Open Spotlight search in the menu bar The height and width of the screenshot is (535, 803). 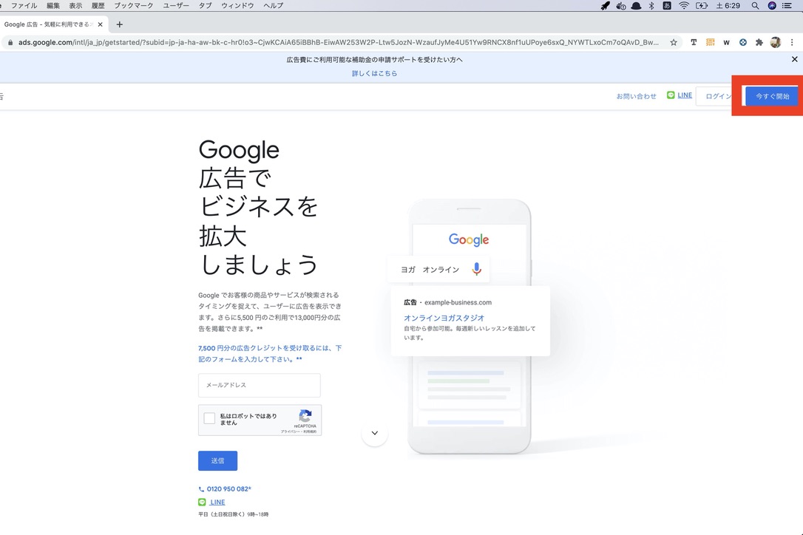[x=755, y=6]
